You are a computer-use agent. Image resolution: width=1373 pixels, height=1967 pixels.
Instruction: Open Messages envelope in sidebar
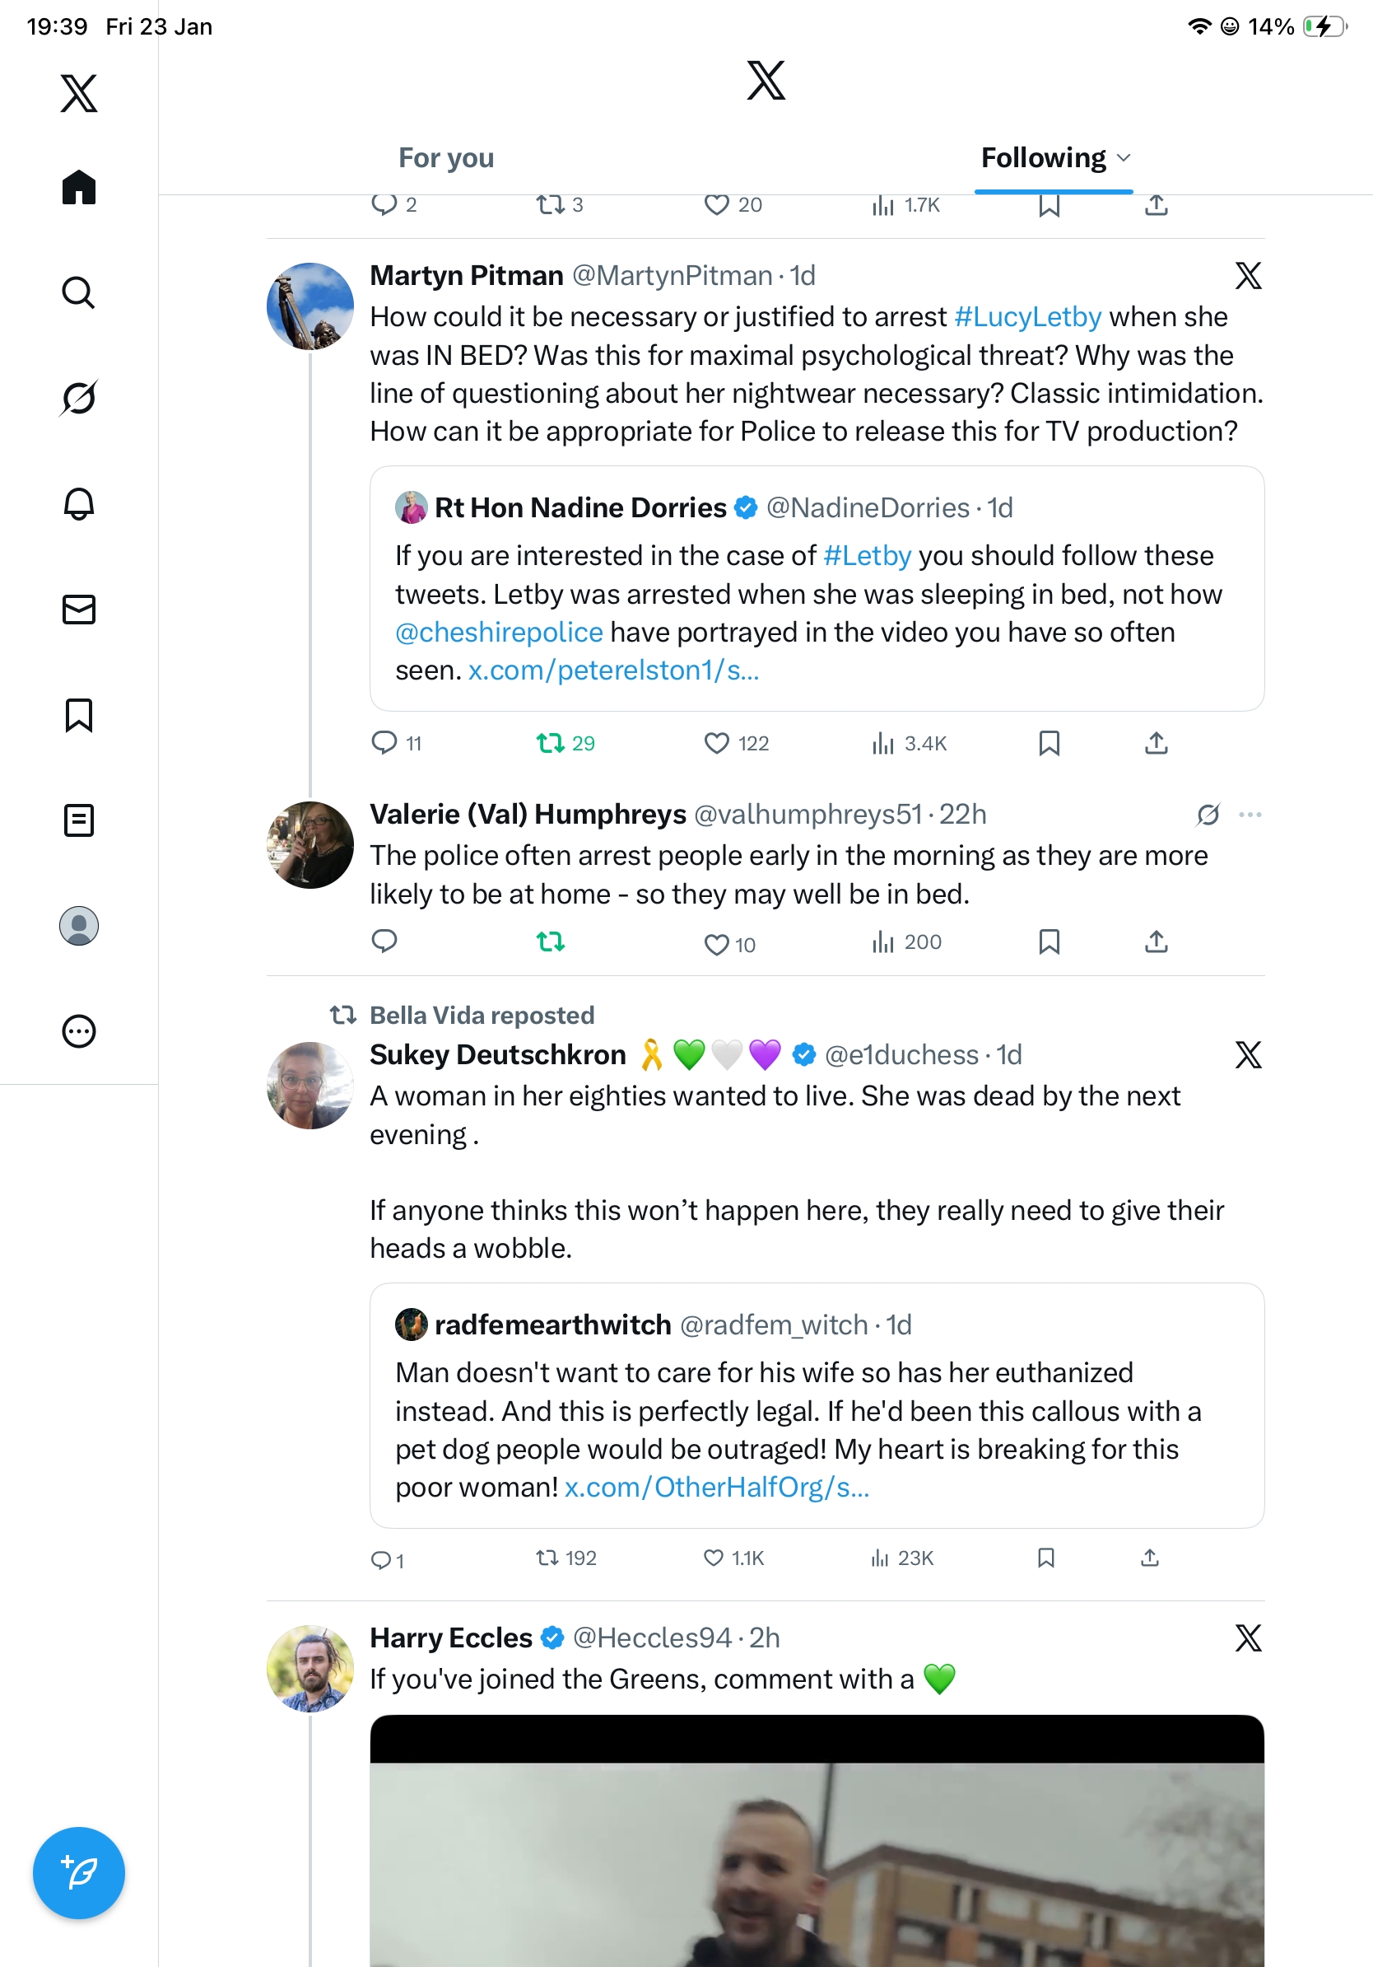(x=78, y=609)
